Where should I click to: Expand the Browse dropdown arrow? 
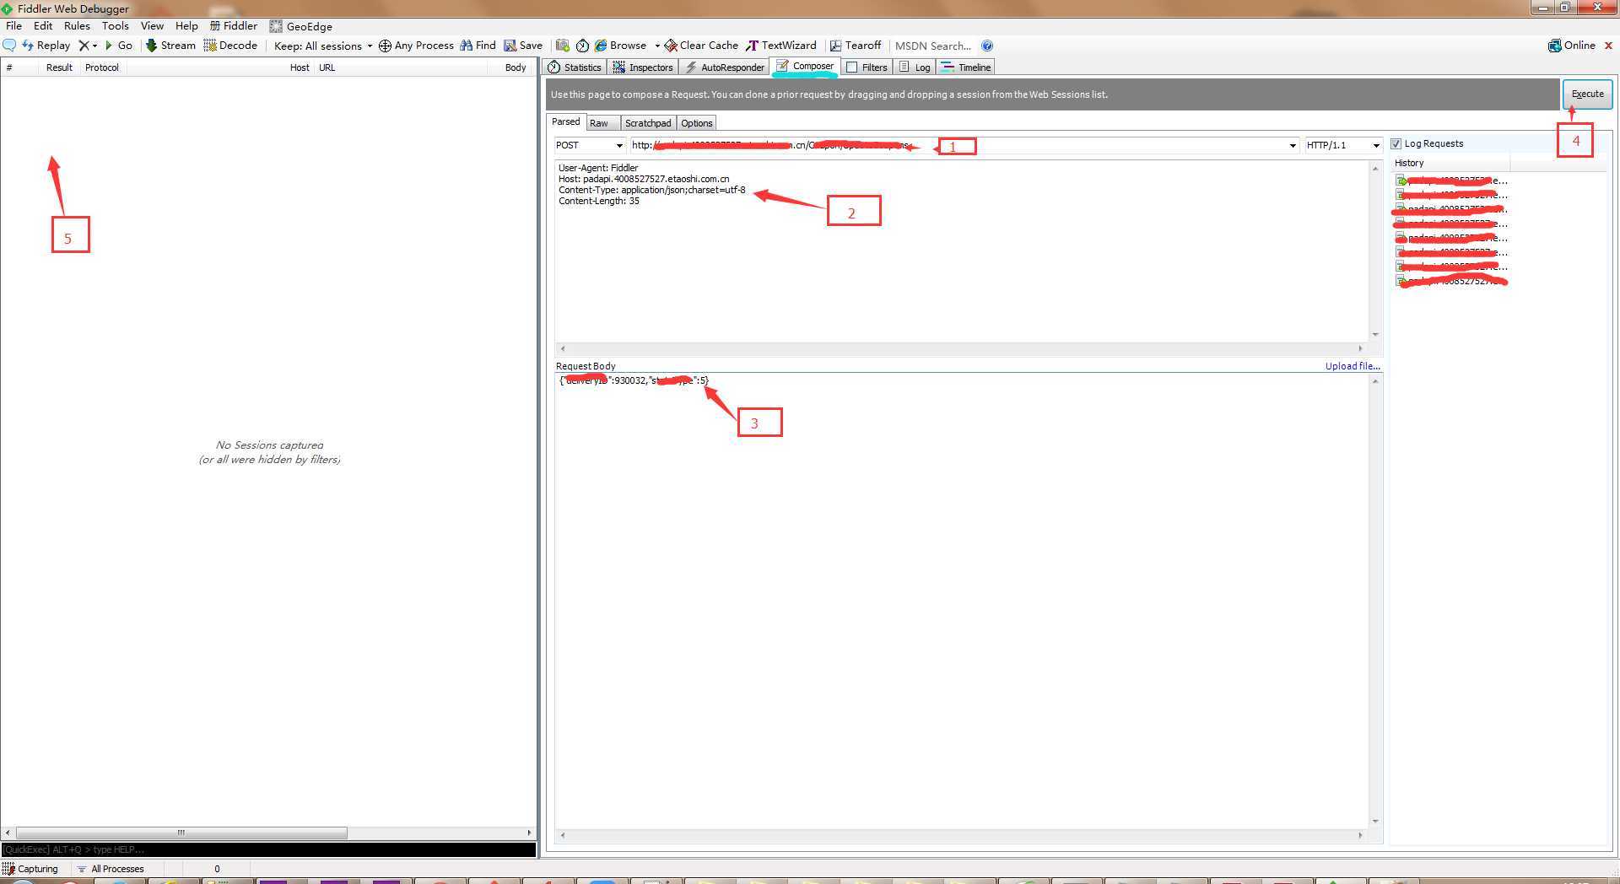(656, 46)
